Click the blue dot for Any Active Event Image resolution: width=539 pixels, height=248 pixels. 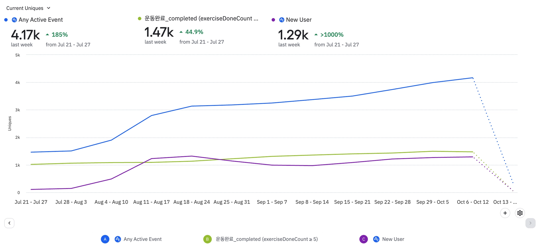[6, 20]
